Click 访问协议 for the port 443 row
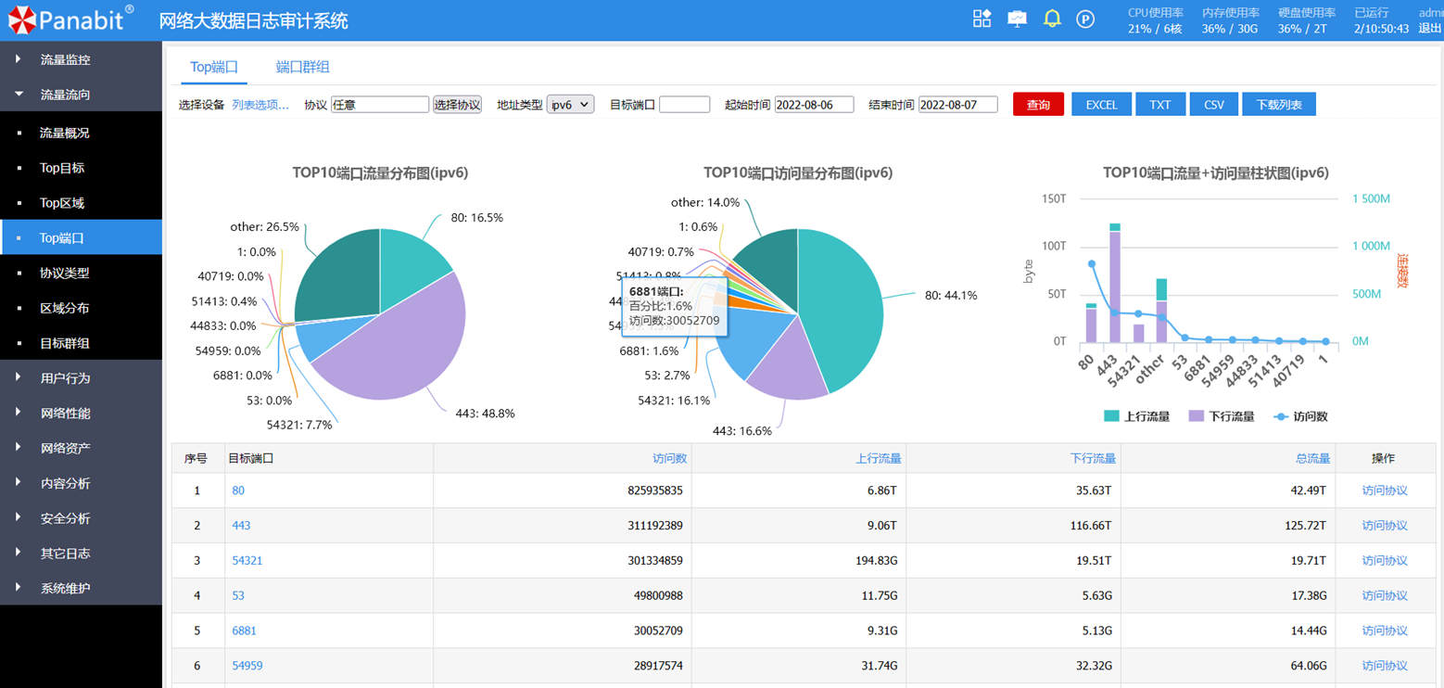Viewport: 1444px width, 688px height. [1385, 526]
